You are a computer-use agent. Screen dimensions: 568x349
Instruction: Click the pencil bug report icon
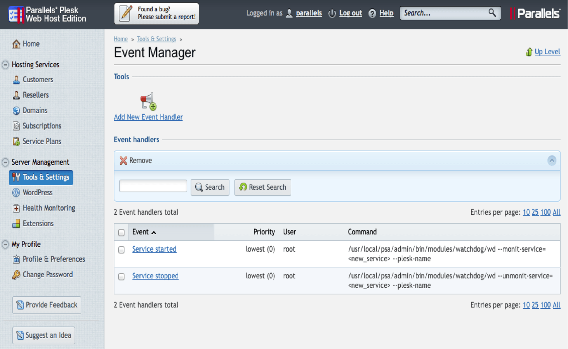click(126, 13)
